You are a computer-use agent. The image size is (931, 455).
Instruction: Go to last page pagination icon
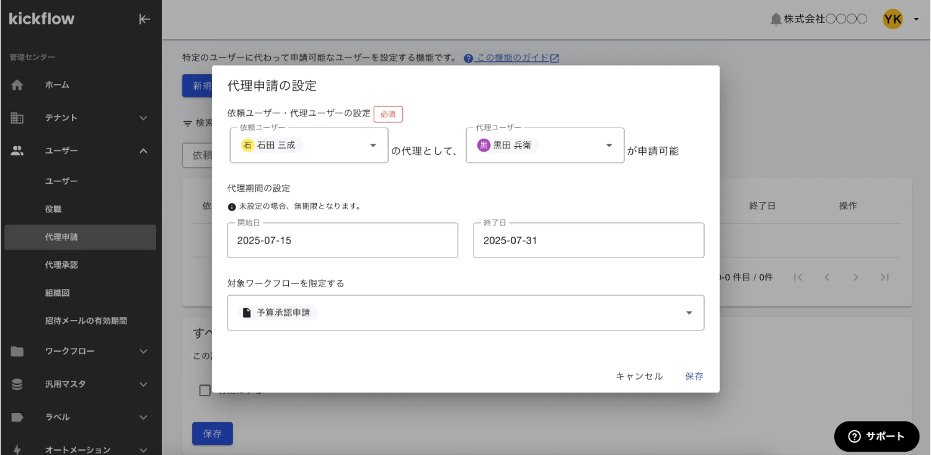pos(885,277)
